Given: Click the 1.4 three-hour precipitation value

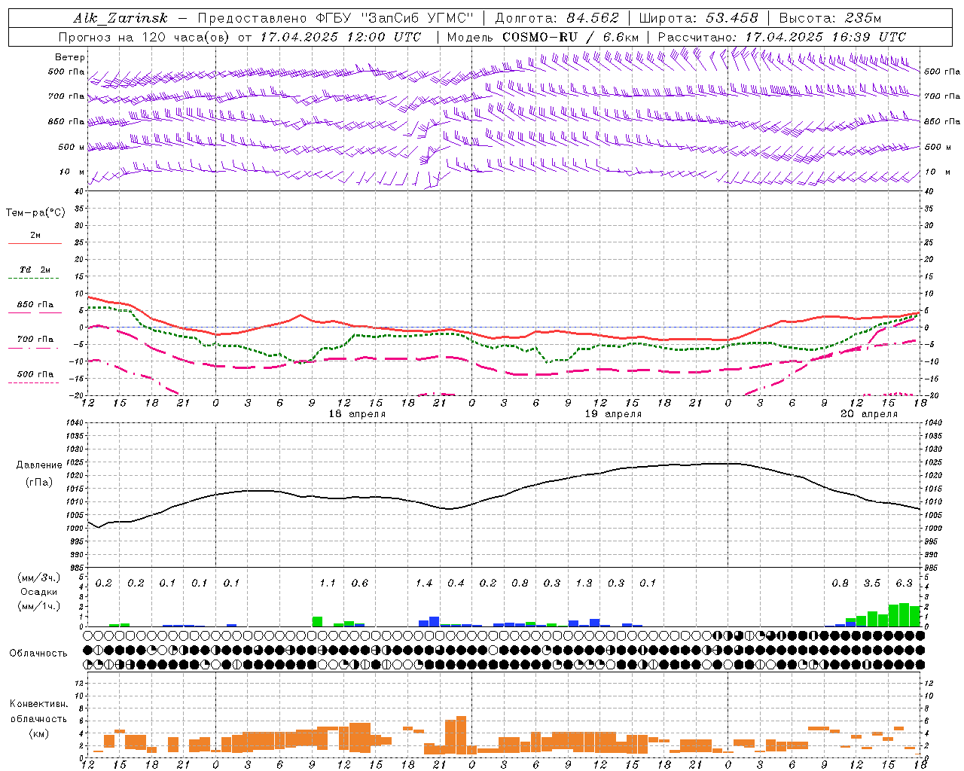Looking at the screenshot, I should [x=424, y=584].
